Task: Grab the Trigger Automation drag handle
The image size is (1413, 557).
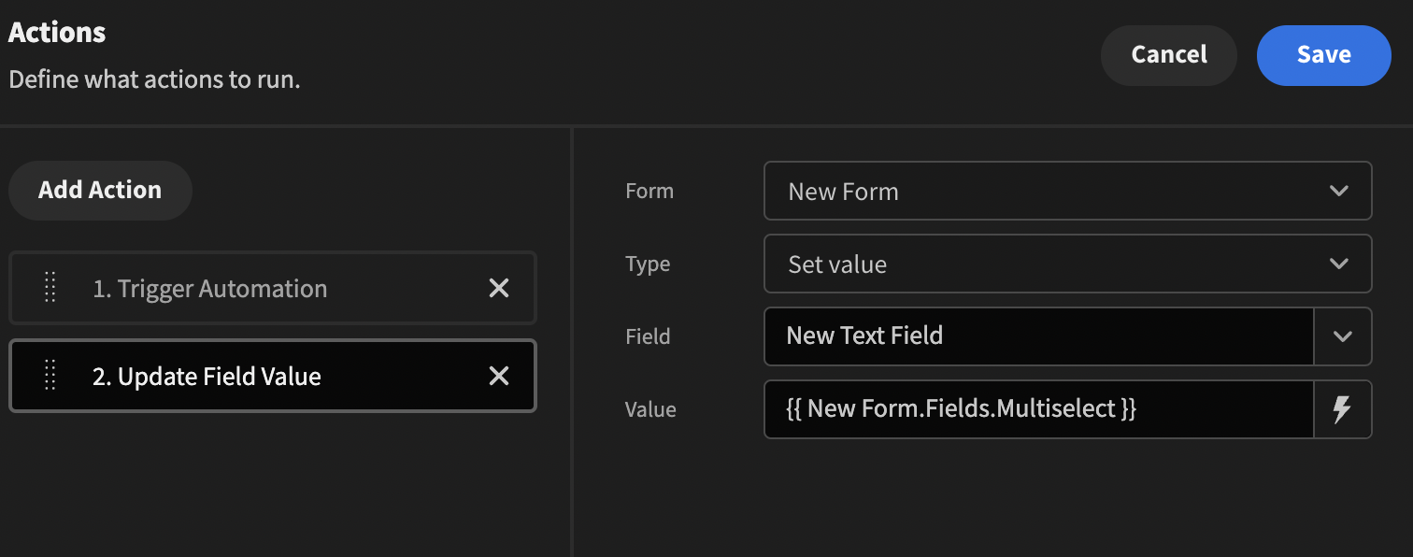Action: pyautogui.click(x=50, y=289)
